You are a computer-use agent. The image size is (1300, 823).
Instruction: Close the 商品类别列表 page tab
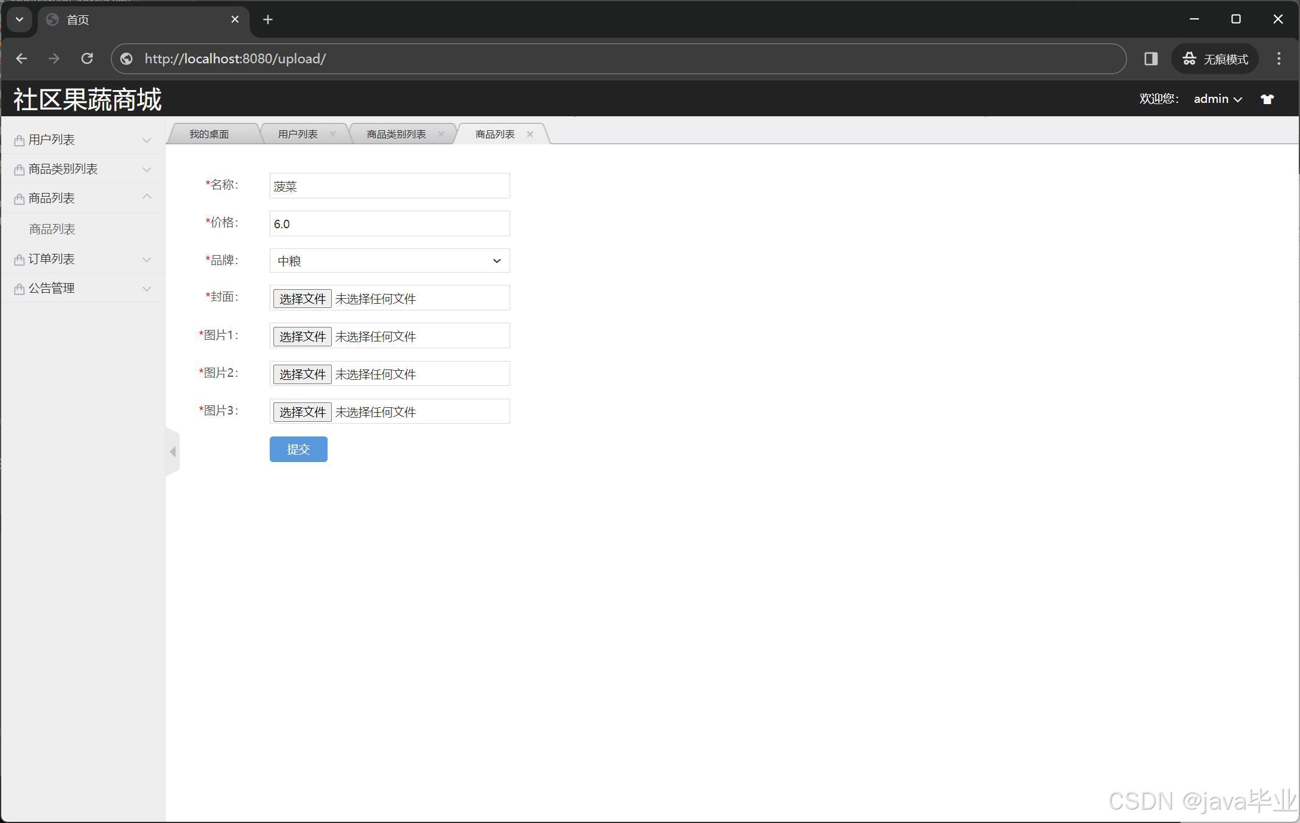point(441,134)
